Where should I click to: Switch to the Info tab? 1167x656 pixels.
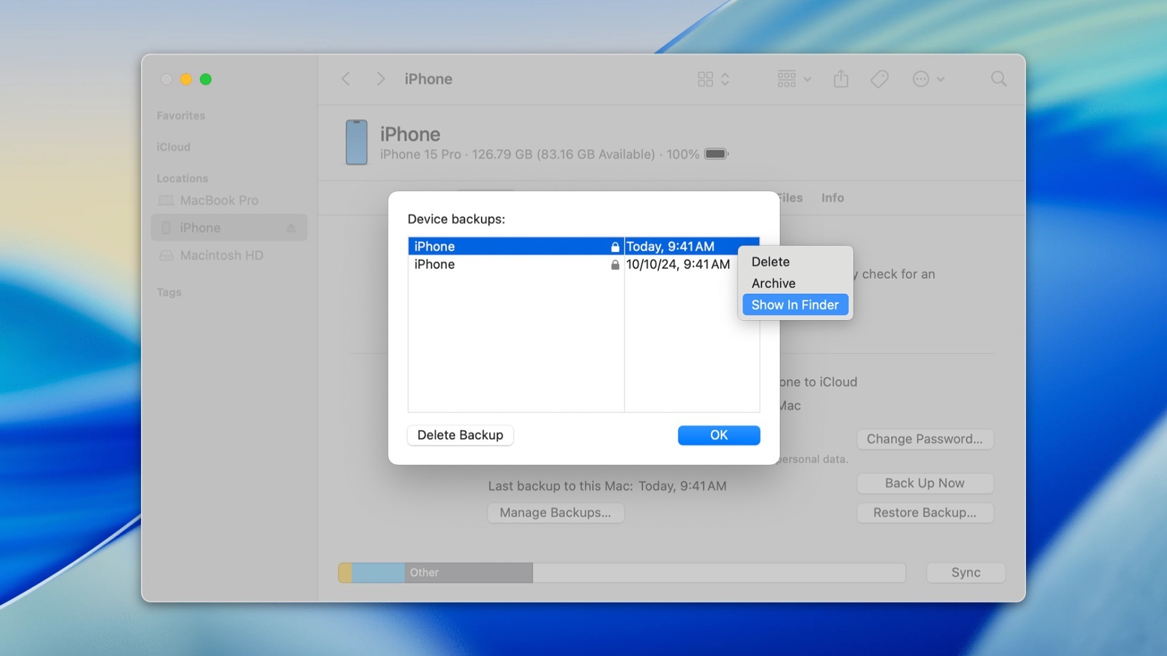pyautogui.click(x=832, y=198)
